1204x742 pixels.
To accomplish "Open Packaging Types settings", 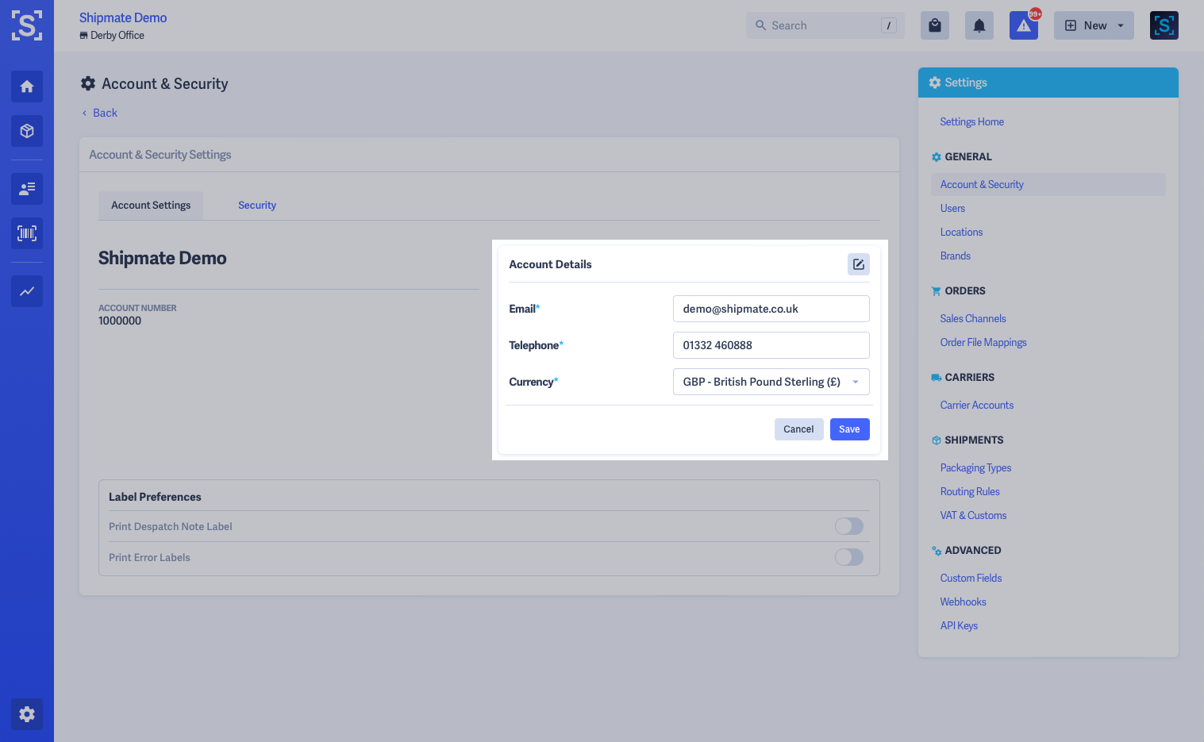I will pos(975,468).
